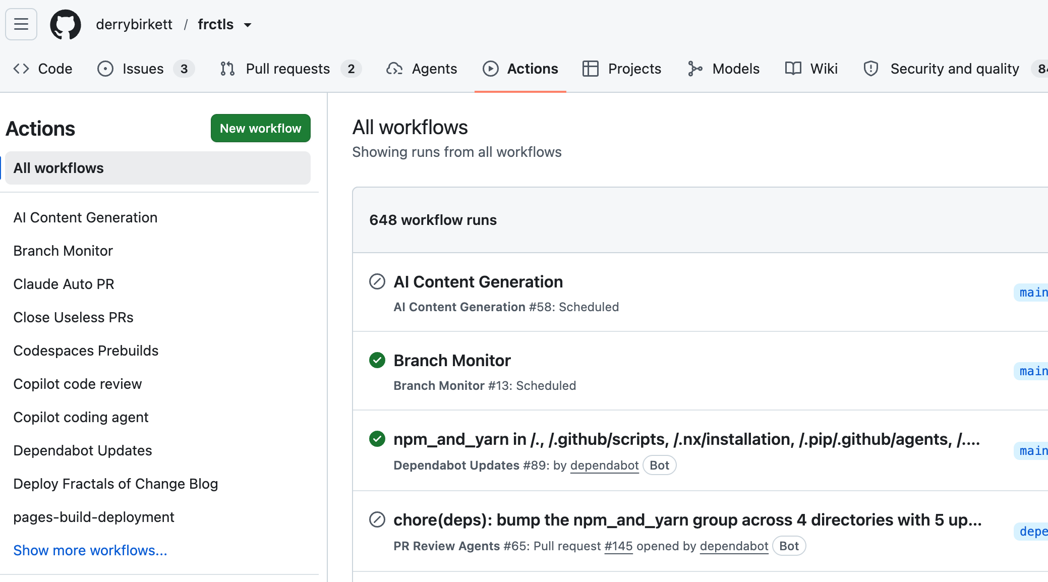Screen dimensions: 1048x582
Task: Open the Issues tab
Action: pyautogui.click(x=146, y=69)
